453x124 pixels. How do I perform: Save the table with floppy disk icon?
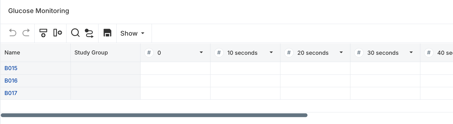tap(108, 33)
